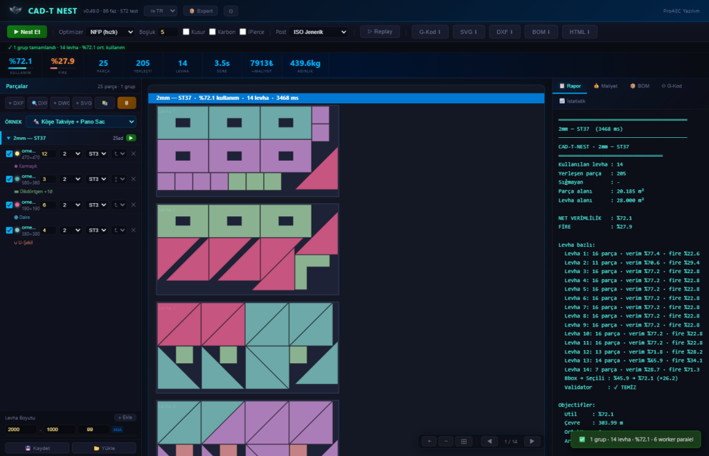Open the Post ISO Jenerik dropdown
709x456 pixels.
(318, 32)
